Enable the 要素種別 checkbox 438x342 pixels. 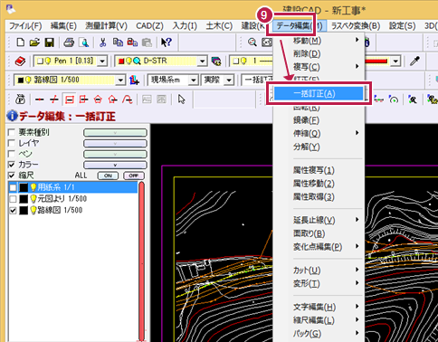[12, 132]
